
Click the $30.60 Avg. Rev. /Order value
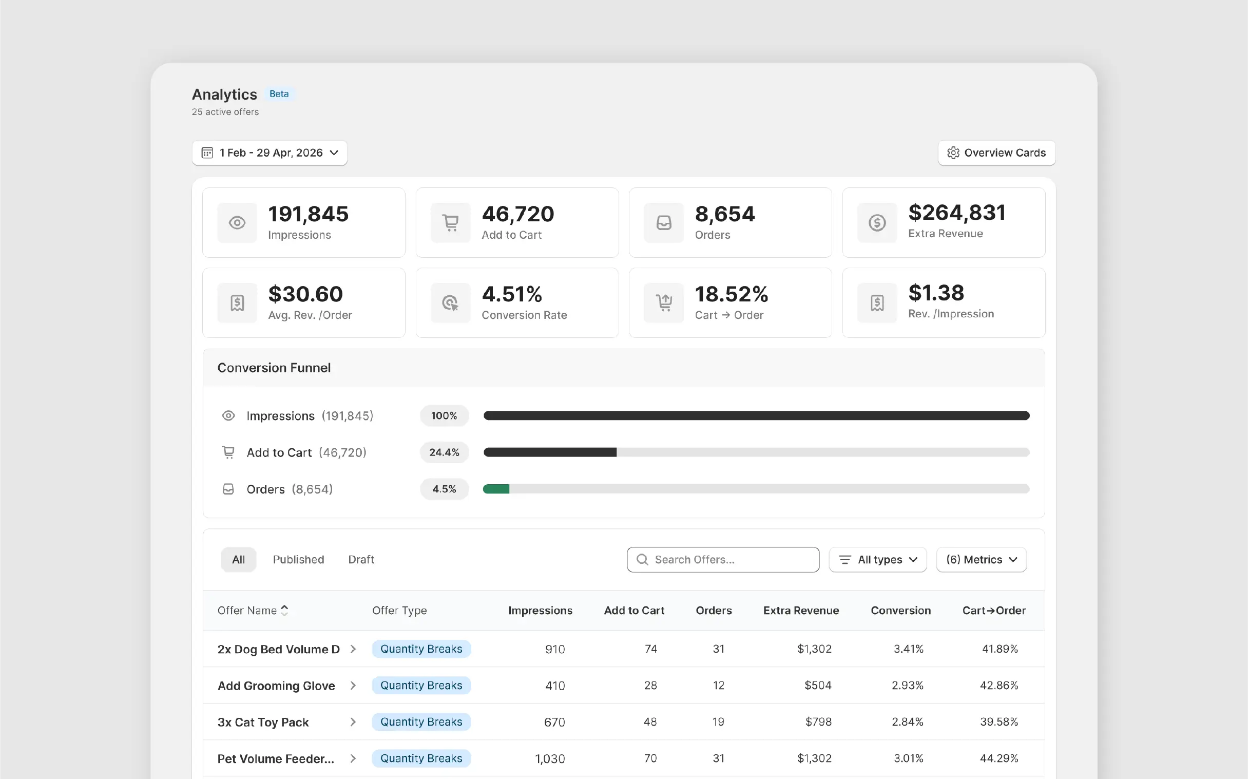coord(305,294)
